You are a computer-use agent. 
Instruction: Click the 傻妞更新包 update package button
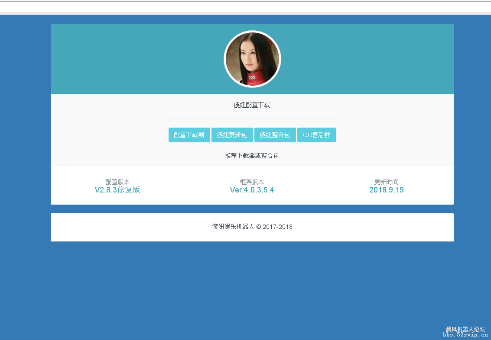pyautogui.click(x=232, y=135)
